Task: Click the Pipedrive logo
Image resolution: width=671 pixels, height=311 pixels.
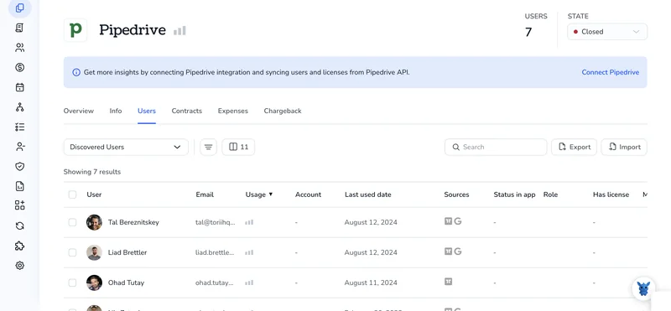Action: (x=75, y=30)
